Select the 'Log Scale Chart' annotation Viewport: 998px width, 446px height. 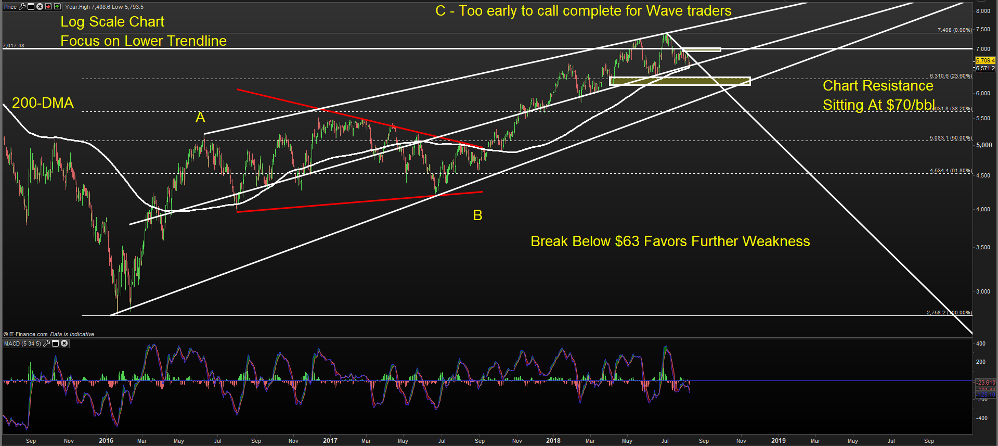coord(112,22)
